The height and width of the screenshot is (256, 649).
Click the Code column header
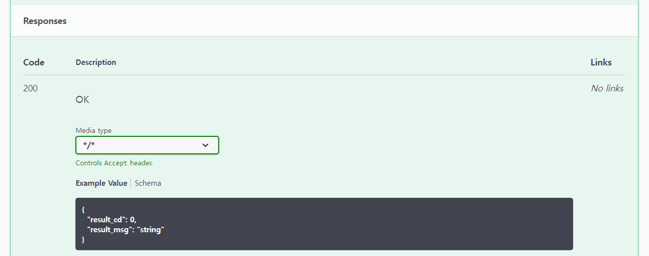click(x=34, y=62)
